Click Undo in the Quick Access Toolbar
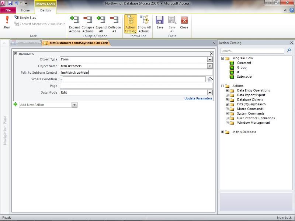Image resolution: width=295 pixels, height=221 pixels. tap(17, 3)
